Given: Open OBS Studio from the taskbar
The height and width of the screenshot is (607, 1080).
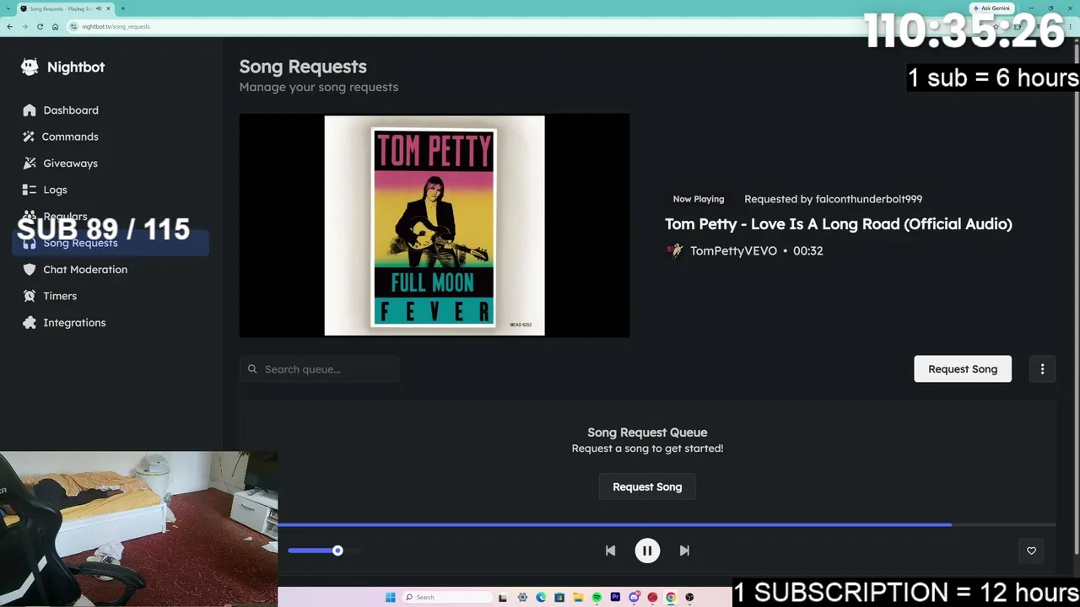Looking at the screenshot, I should [689, 598].
